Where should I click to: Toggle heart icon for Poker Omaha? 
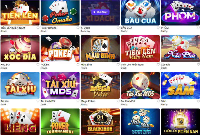[78, 28]
